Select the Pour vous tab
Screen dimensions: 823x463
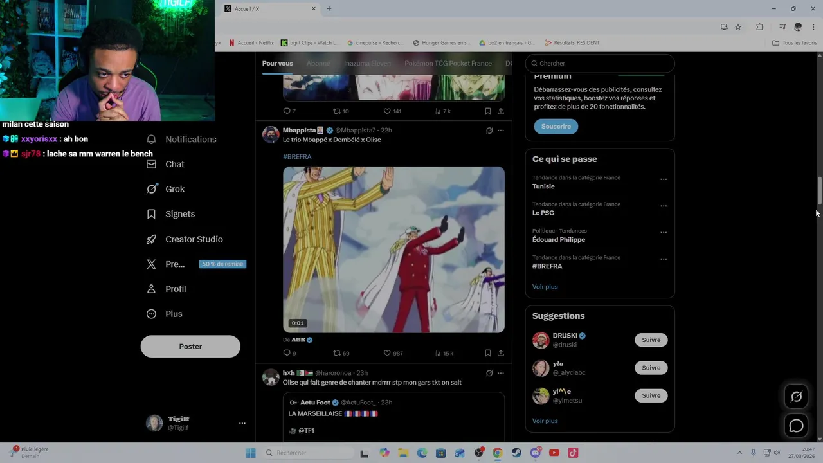coord(277,63)
